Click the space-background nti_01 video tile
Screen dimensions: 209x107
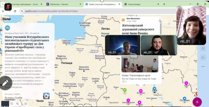pos(123,45)
